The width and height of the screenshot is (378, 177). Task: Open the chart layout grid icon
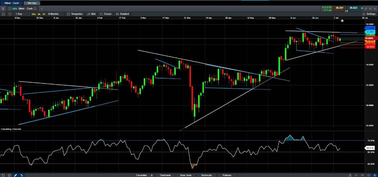click(10, 14)
